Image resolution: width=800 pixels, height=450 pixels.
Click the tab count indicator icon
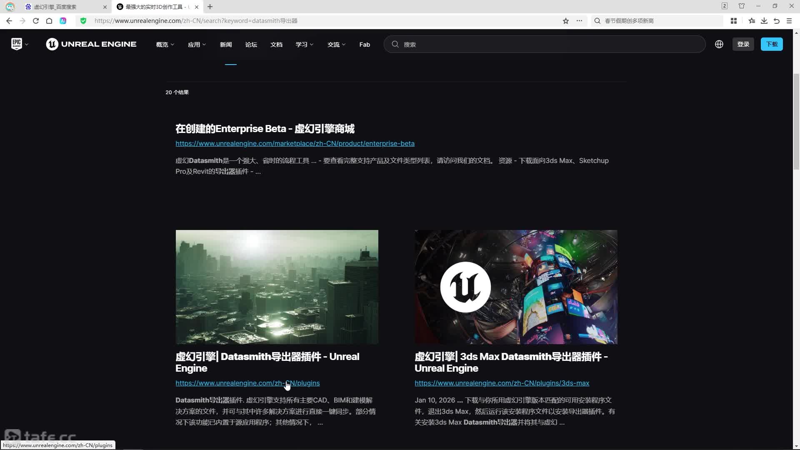(x=725, y=6)
